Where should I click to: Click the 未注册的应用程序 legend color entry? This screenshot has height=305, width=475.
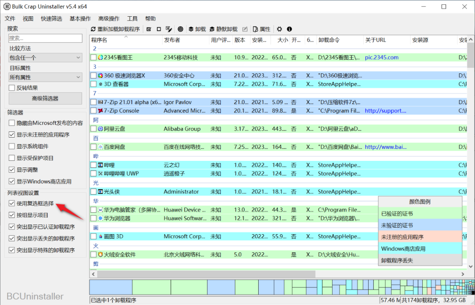[x=420, y=237]
